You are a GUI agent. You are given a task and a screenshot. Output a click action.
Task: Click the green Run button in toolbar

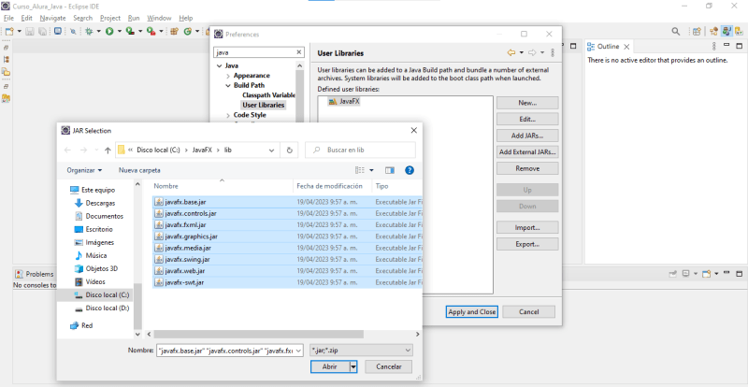point(109,31)
